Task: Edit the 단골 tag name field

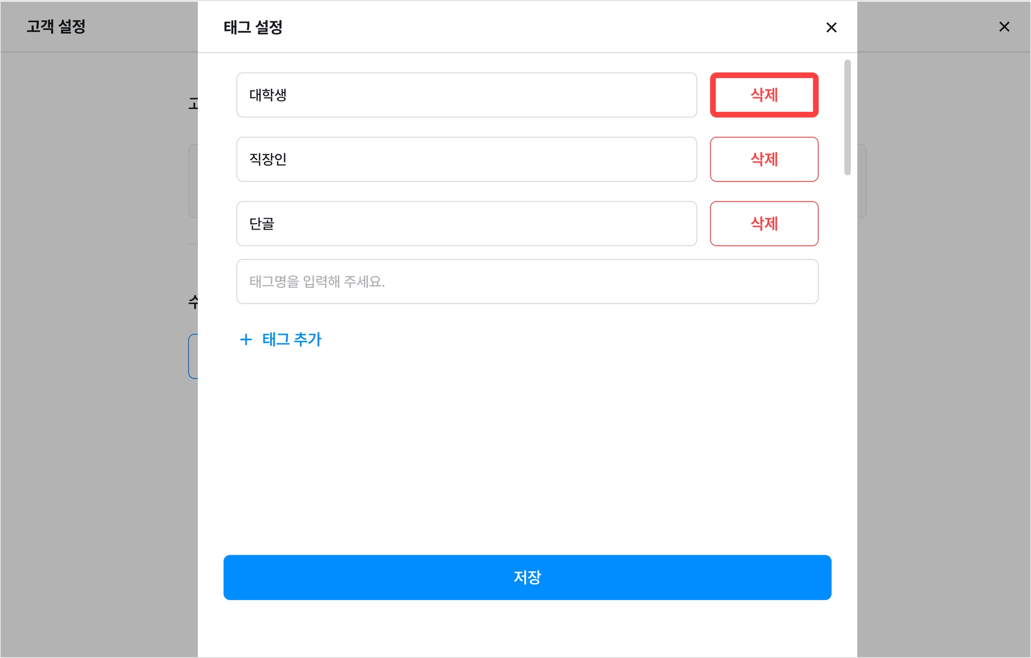Action: tap(467, 224)
